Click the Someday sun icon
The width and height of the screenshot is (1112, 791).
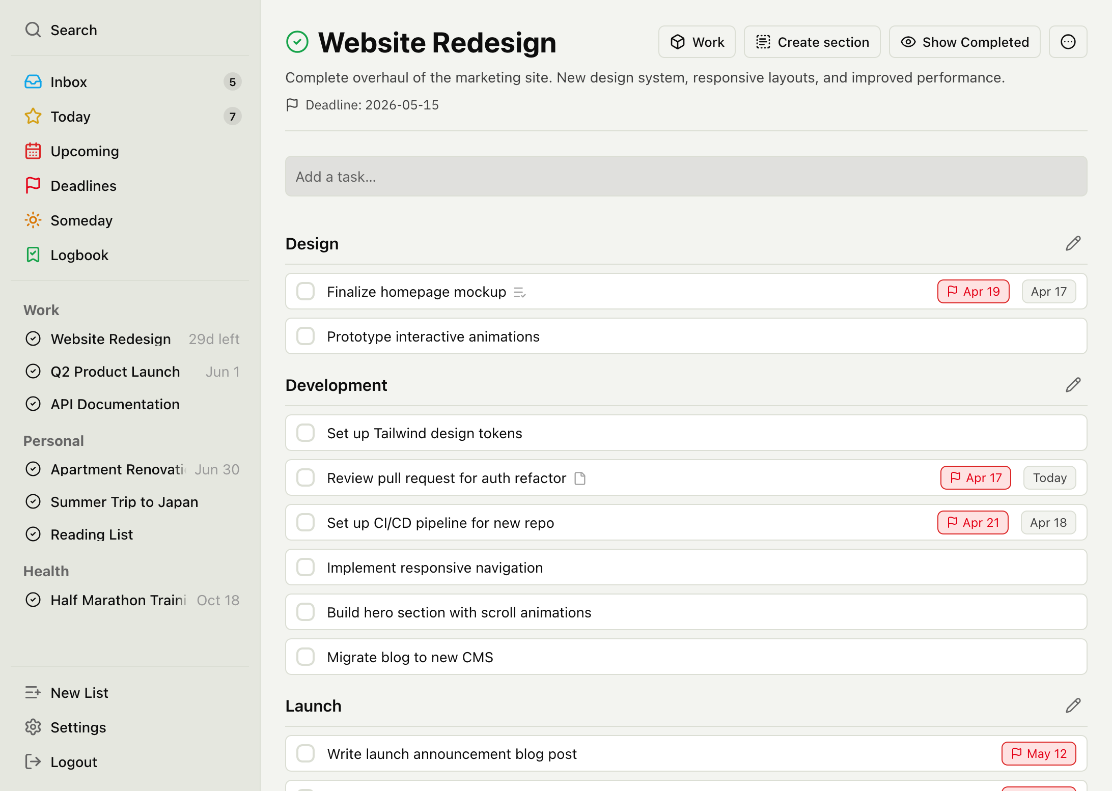[33, 220]
